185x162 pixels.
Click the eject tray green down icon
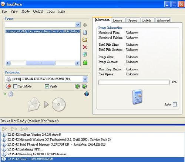[x=84, y=86]
